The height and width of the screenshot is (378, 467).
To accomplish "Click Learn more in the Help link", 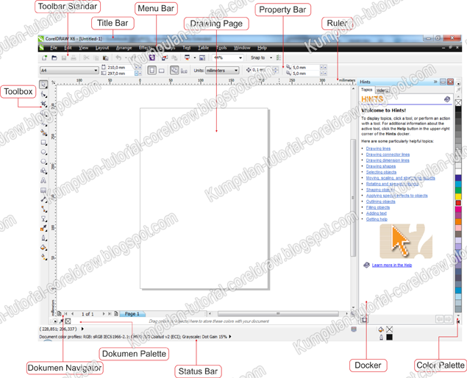I will [x=392, y=265].
